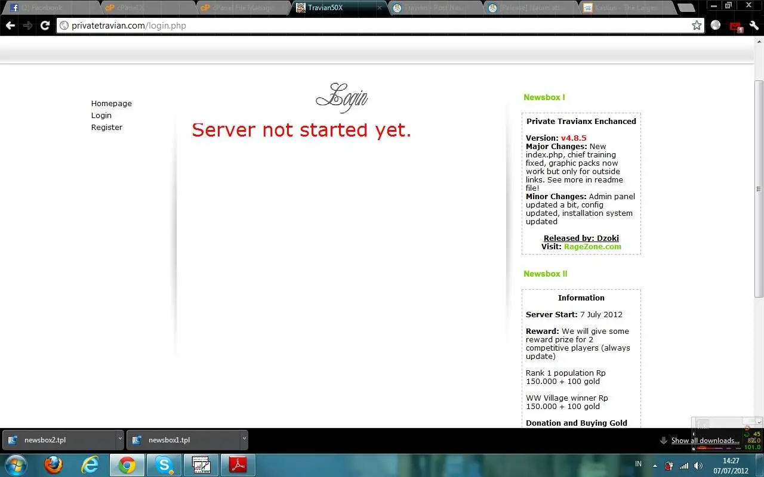
Task: Open Chrome's wrench settings menu
Action: click(754, 26)
